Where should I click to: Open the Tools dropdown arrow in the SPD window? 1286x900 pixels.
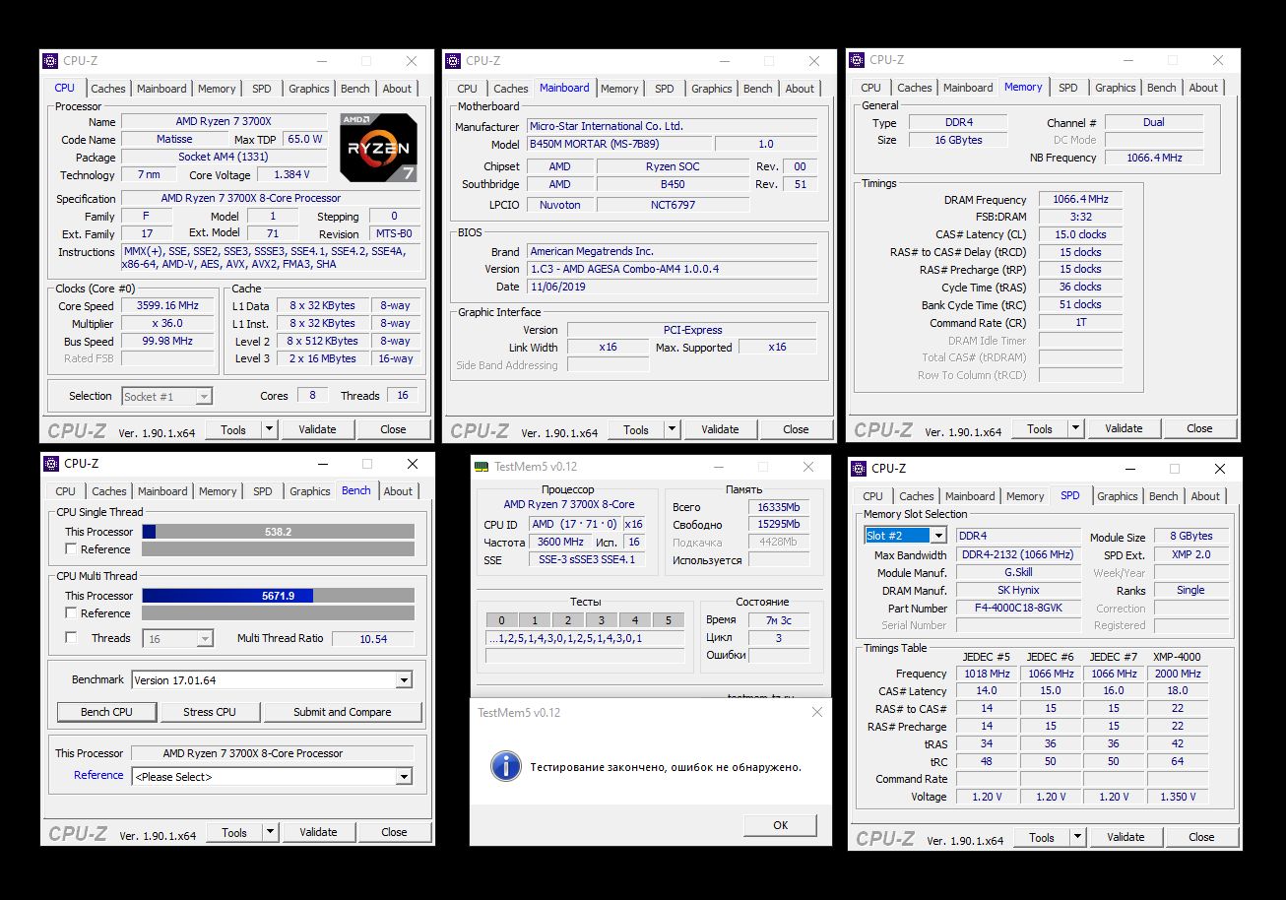pyautogui.click(x=1077, y=837)
